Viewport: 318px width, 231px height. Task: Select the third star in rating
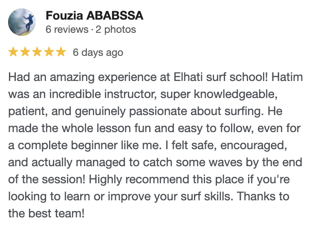point(37,52)
